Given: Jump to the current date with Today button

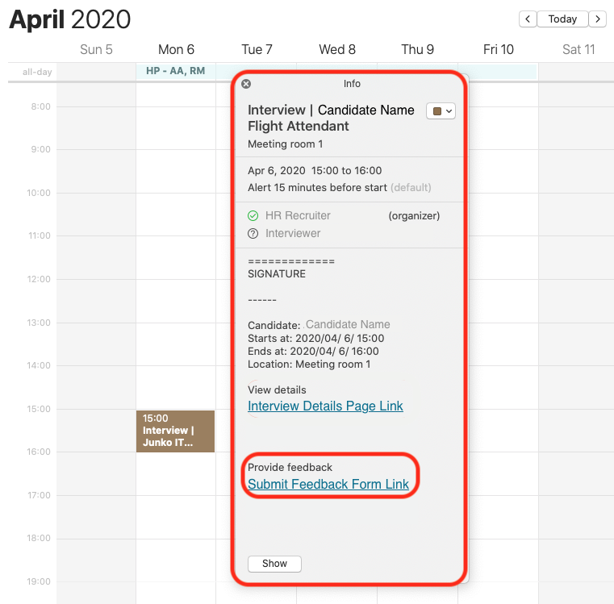Looking at the screenshot, I should pos(562,19).
